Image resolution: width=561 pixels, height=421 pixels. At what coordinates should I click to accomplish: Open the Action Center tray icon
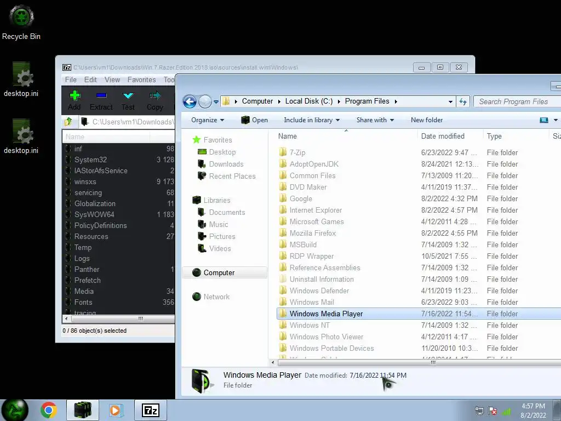click(x=493, y=411)
